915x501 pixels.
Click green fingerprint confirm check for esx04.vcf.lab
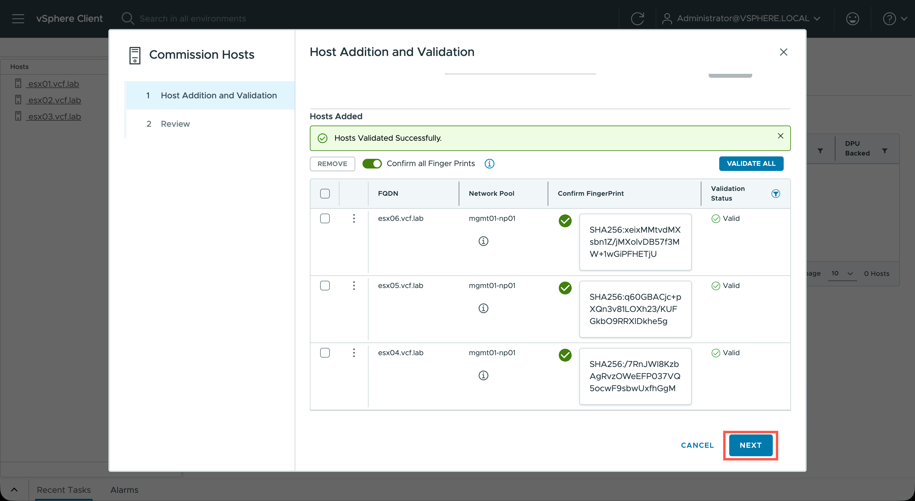coord(565,355)
